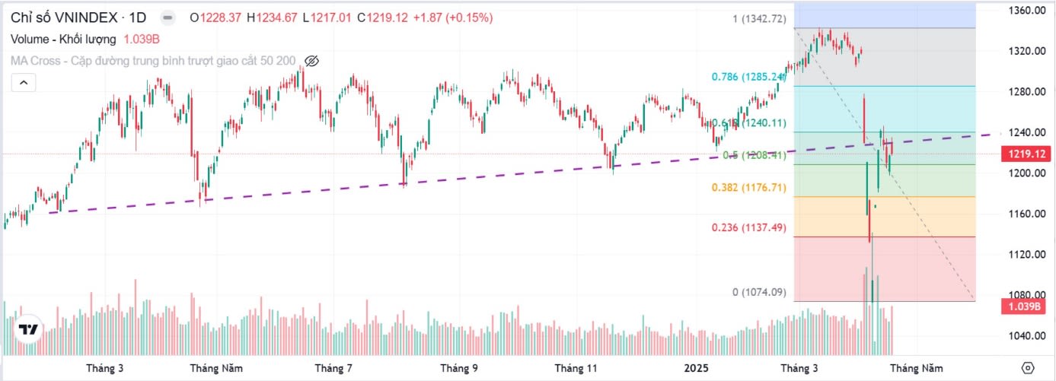Select the MA Cross indicator legend text
Screen dimensions: 1056x381
click(x=153, y=61)
